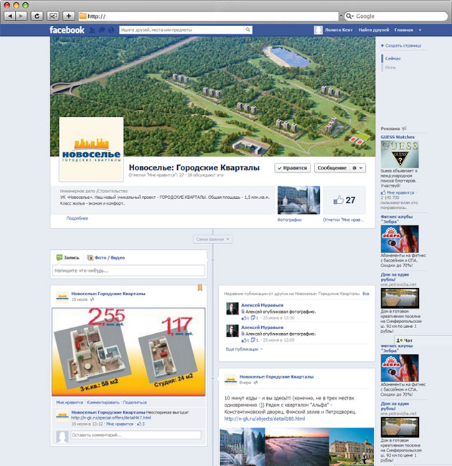Open friend requests icon in Facebook header
This screenshot has width=452, height=466.
pos(93,30)
